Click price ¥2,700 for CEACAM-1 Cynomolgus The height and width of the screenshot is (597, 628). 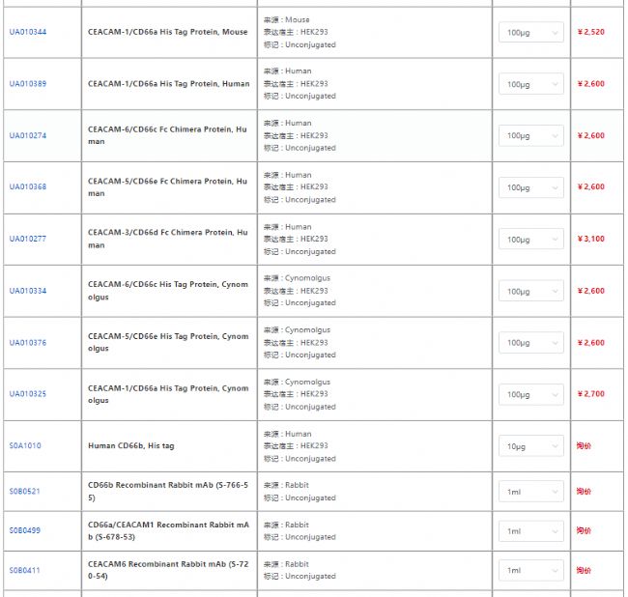click(x=590, y=394)
